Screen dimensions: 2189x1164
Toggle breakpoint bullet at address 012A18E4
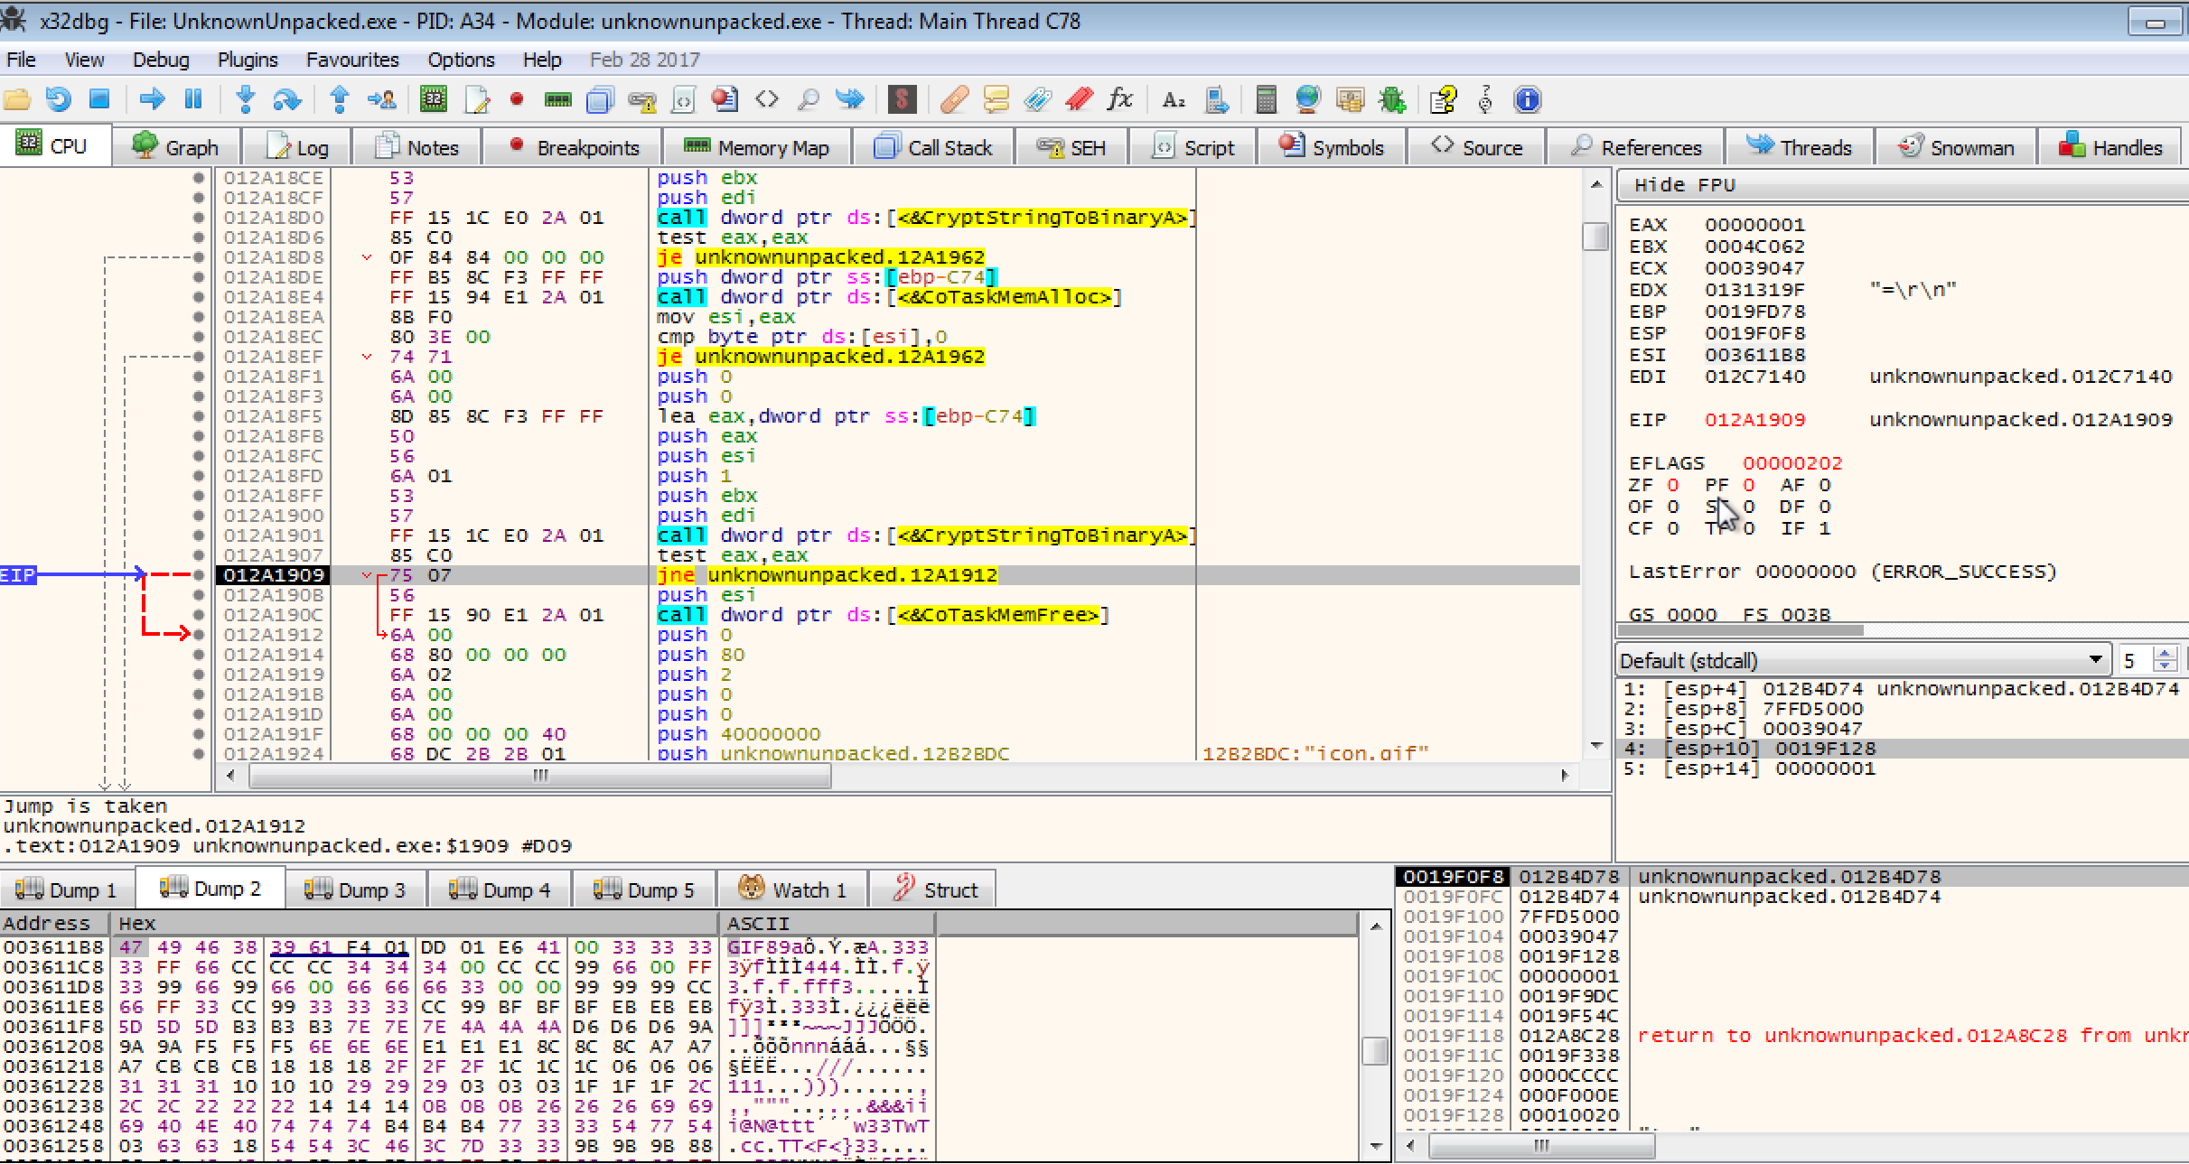[199, 297]
